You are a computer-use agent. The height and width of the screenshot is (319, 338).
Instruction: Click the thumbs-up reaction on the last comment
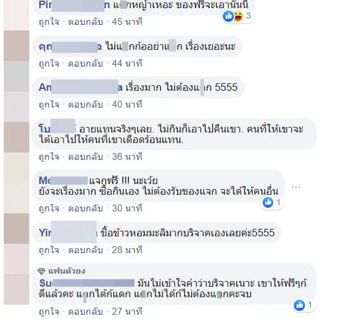[299, 305]
